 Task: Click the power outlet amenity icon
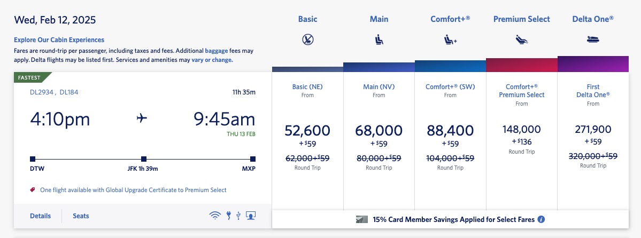click(228, 216)
